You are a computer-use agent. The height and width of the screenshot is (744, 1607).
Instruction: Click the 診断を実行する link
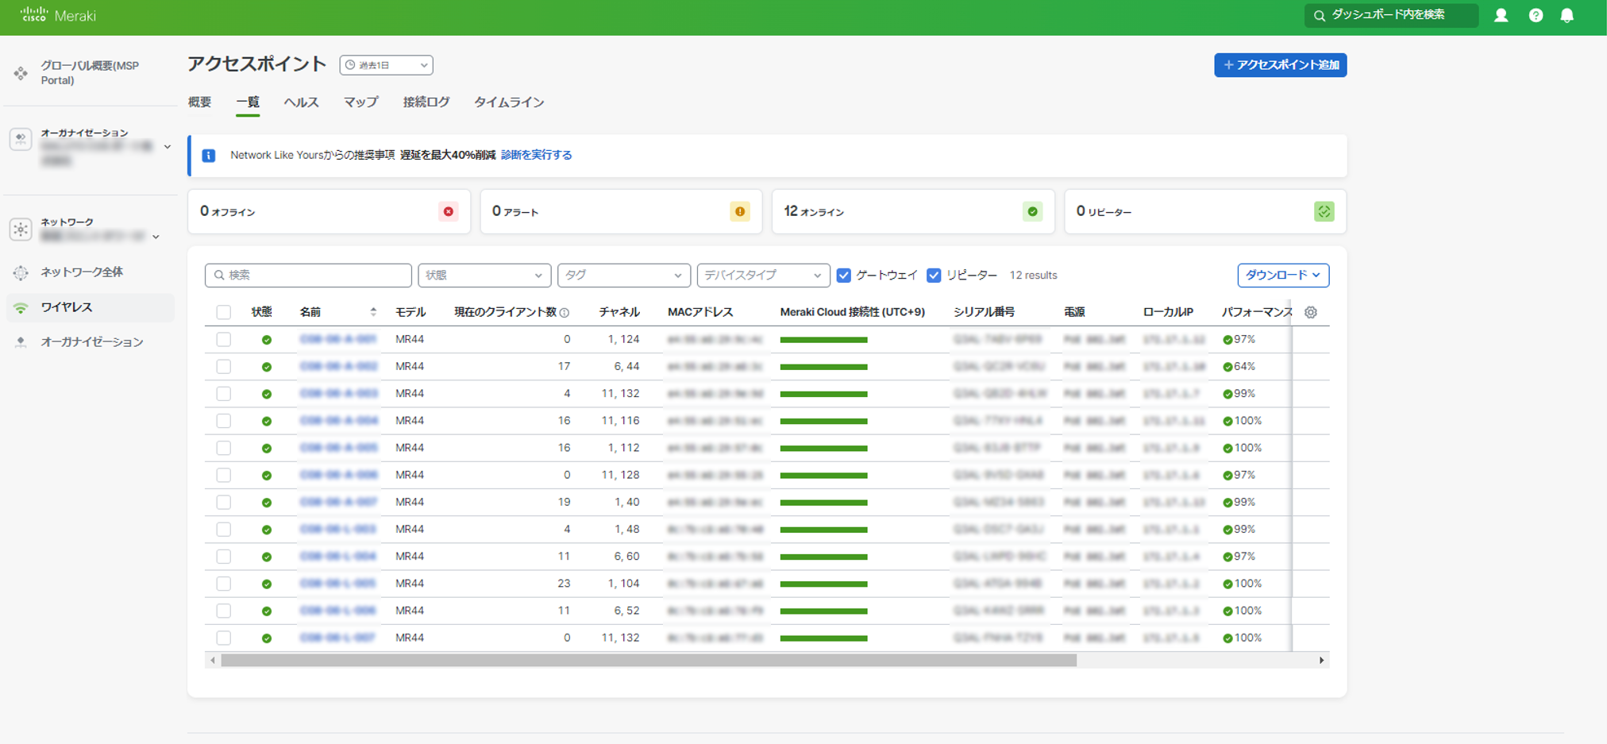[536, 155]
